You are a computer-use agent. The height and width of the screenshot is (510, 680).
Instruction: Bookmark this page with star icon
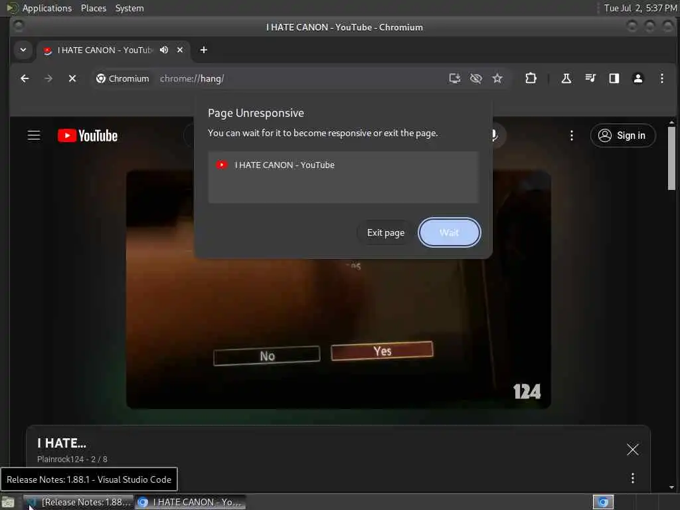pyautogui.click(x=497, y=78)
